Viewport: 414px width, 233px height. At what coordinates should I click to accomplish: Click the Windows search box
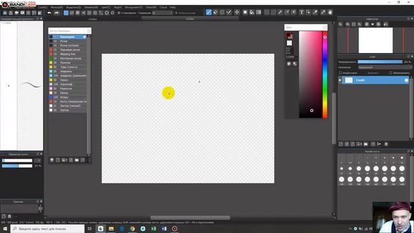tap(47, 228)
